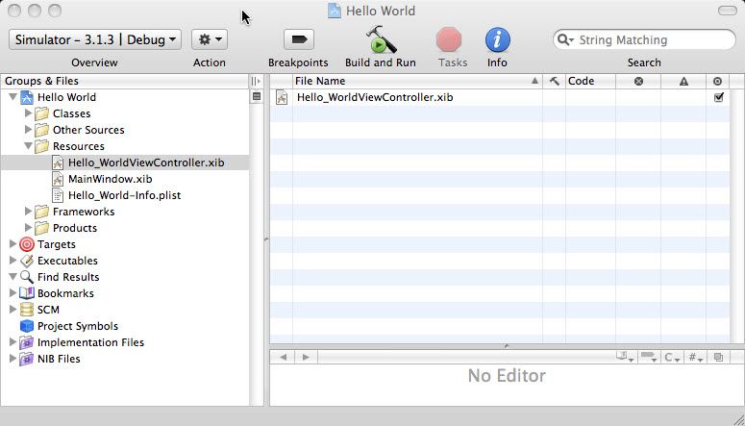Select MainWindow.xib in the tree
Viewport: 745px width, 426px height.
[111, 179]
